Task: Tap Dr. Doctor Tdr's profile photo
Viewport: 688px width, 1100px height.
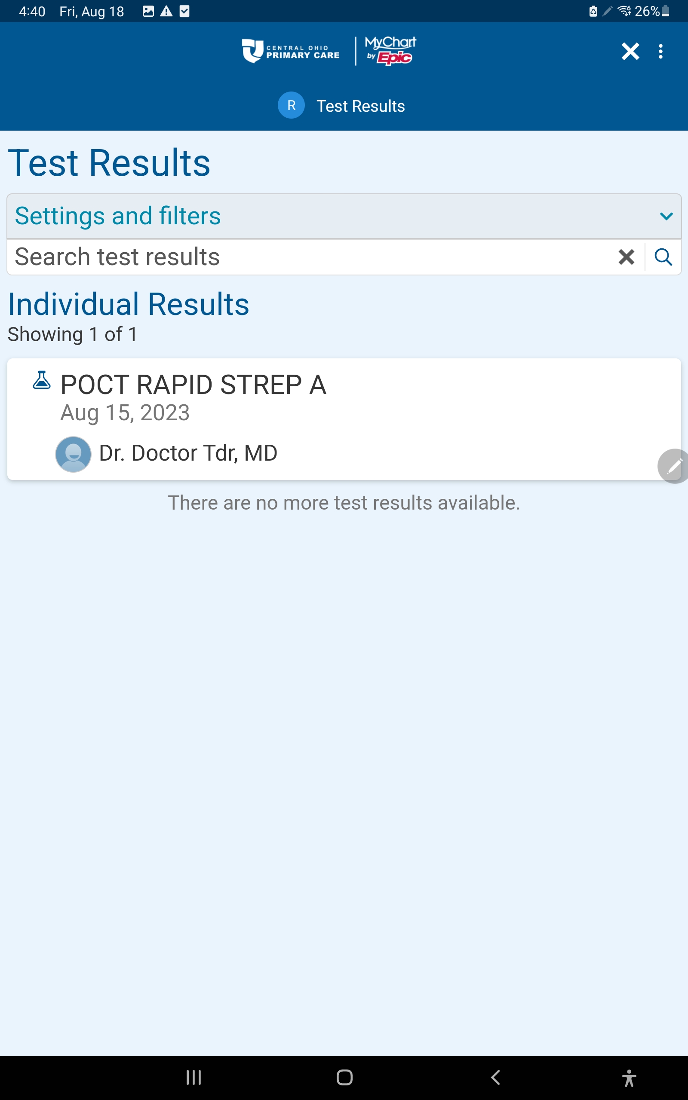Action: coord(73,454)
